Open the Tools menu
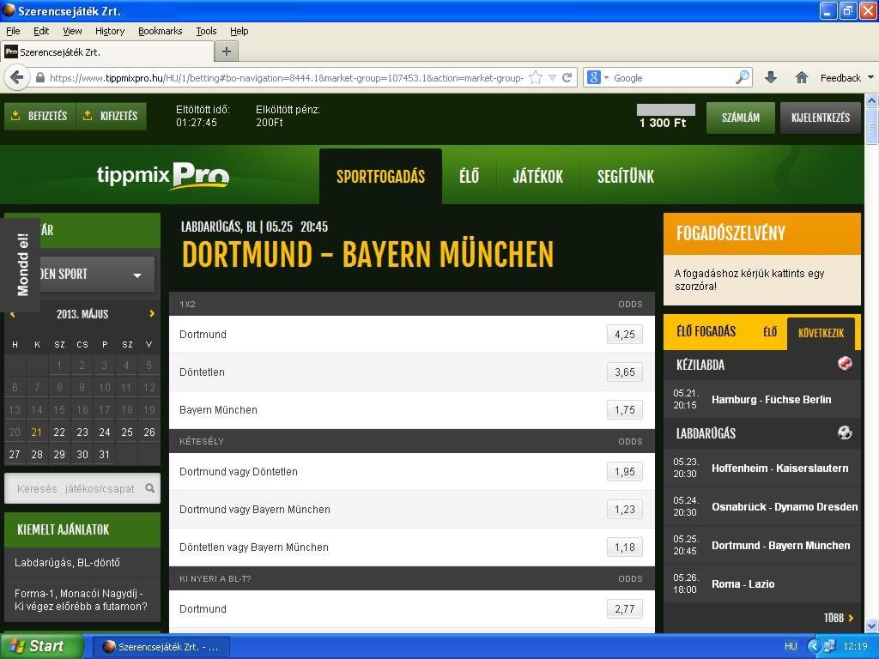The width and height of the screenshot is (879, 659). 206,31
